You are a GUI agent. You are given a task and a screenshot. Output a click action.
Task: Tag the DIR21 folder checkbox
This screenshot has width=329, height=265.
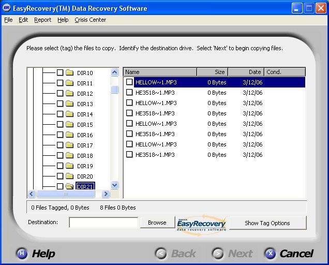(60, 186)
